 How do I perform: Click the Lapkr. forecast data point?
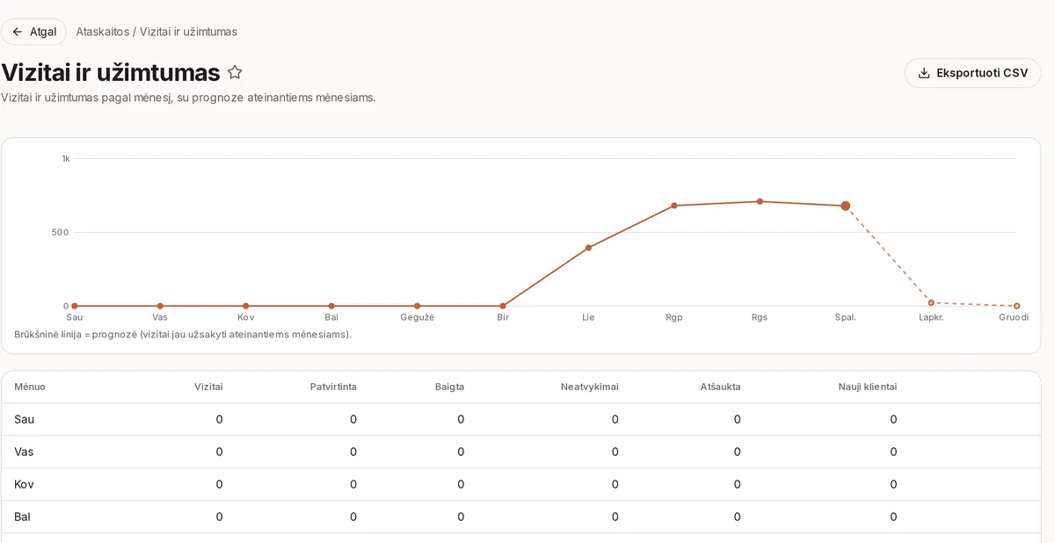tap(931, 302)
